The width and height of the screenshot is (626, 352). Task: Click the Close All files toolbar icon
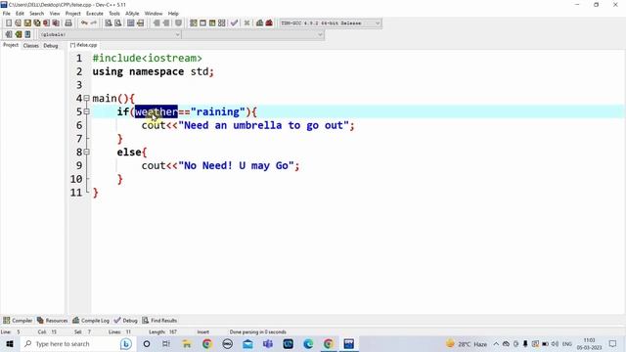57,23
